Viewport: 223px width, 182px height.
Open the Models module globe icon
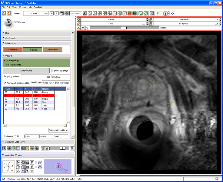(x=105, y=13)
